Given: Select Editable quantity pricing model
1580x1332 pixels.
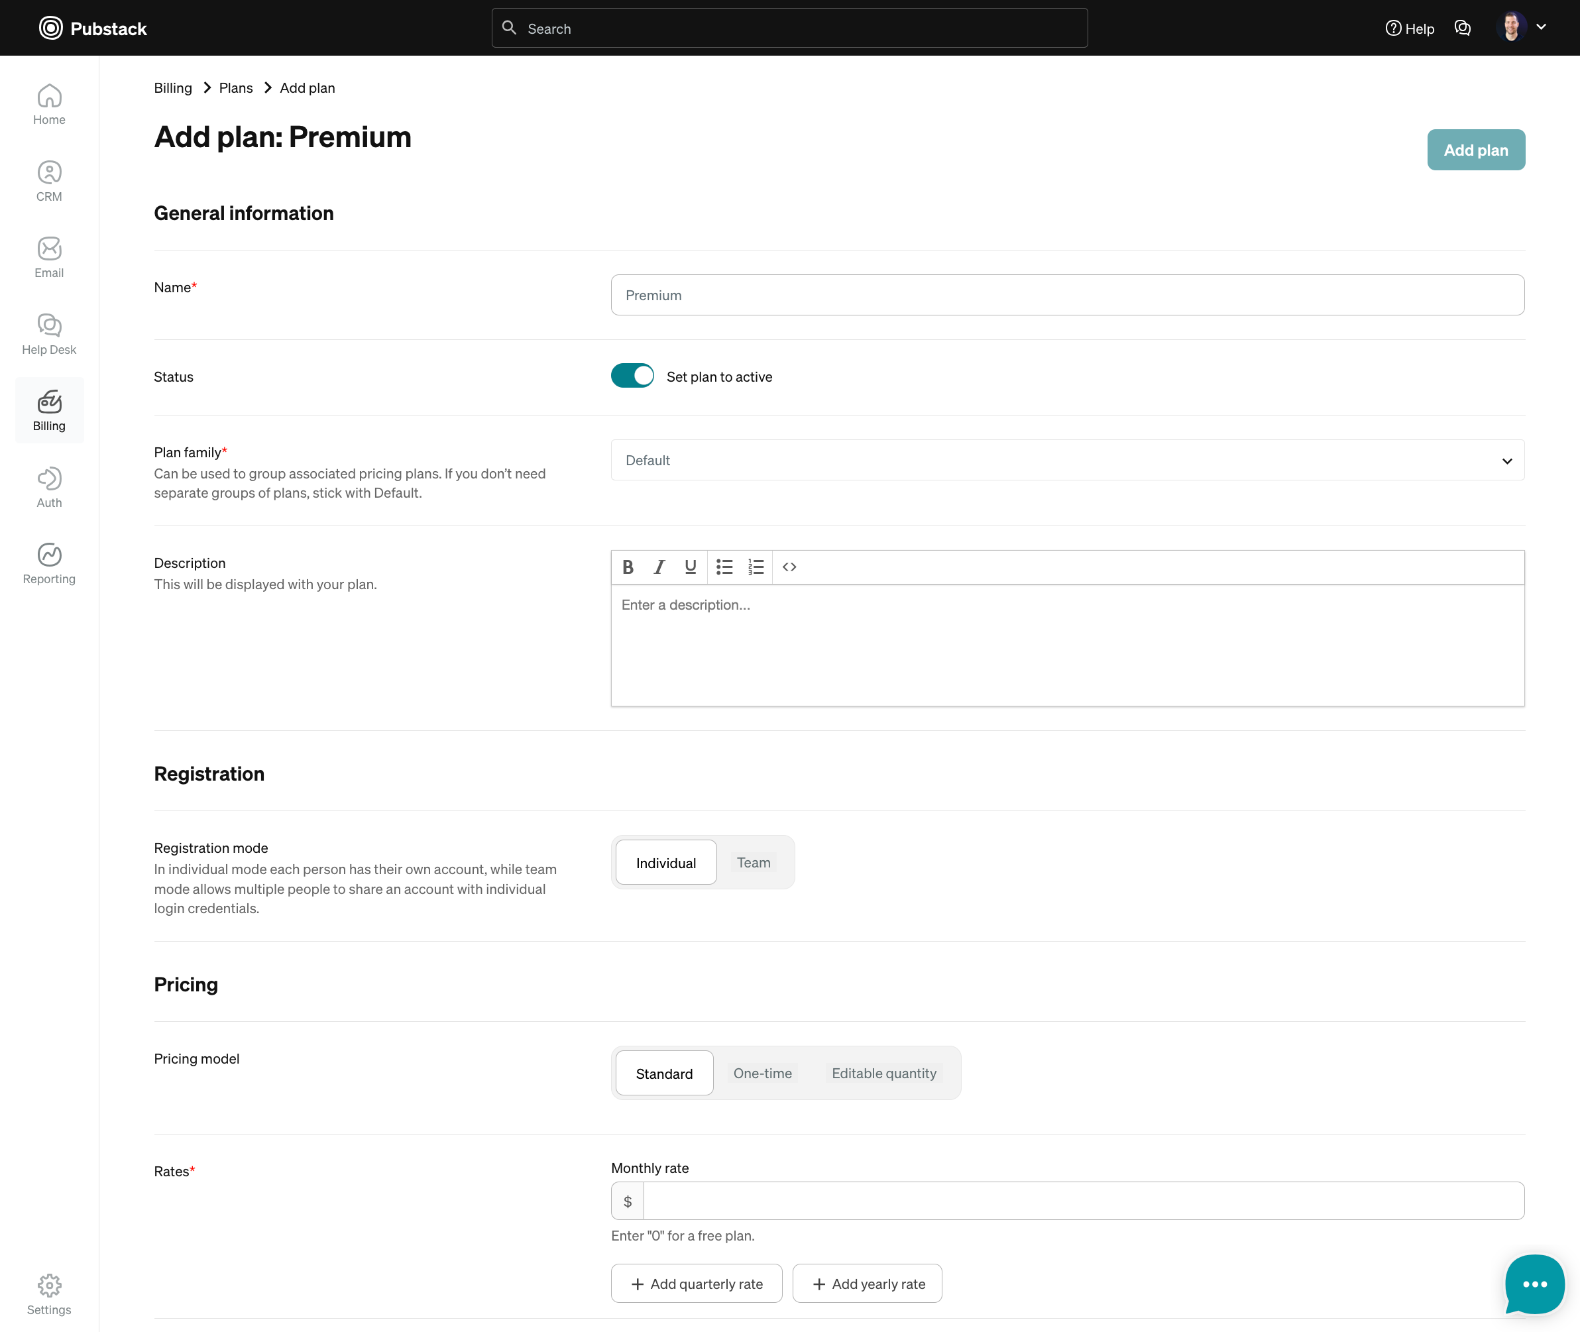Looking at the screenshot, I should tap(883, 1073).
